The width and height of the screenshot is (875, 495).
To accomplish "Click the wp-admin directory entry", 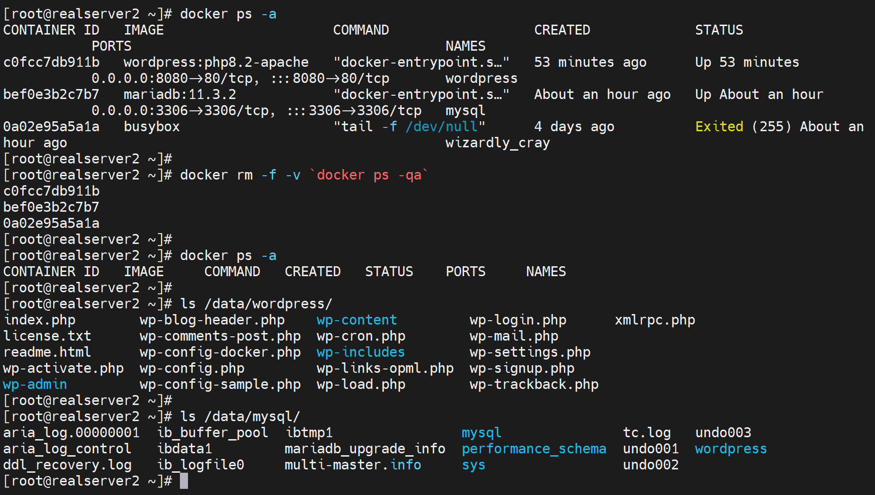I will tap(35, 385).
